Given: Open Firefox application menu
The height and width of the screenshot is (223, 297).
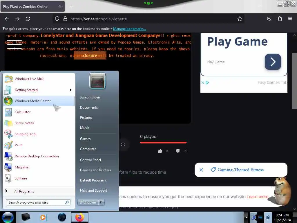Looking at the screenshot, I should click(290, 19).
